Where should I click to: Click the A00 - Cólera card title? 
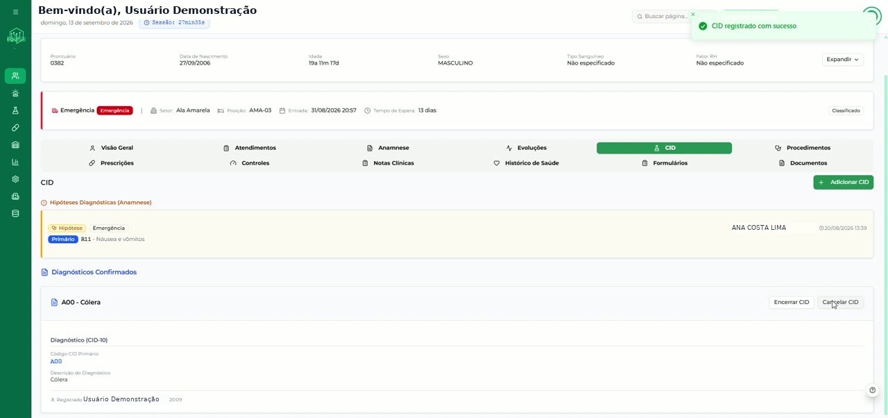[81, 302]
